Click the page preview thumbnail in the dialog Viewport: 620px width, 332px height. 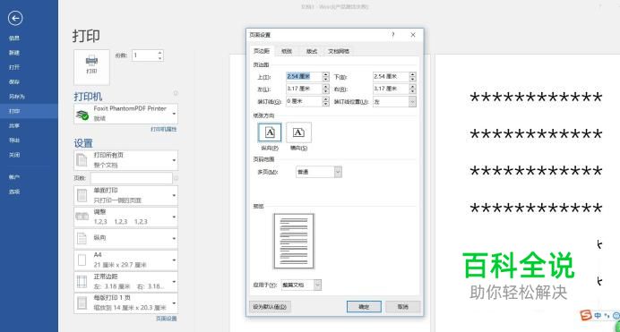pos(294,242)
